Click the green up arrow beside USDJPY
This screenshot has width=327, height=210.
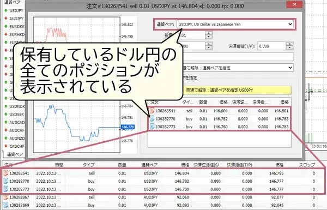pos(6,10)
